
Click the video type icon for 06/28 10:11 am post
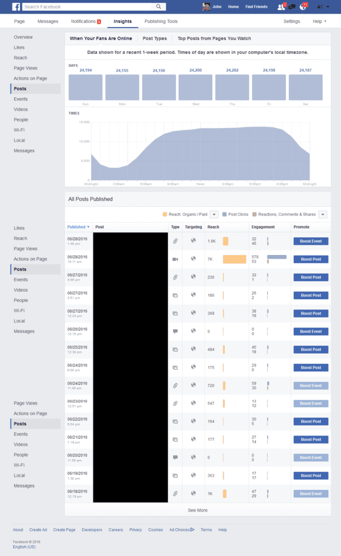point(175,260)
